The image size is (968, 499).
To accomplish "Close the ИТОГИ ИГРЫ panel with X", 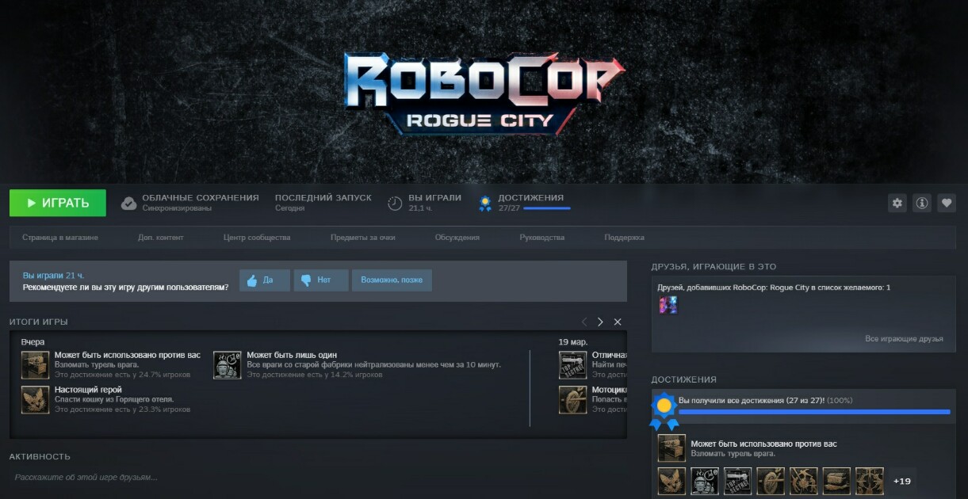I will [x=618, y=322].
